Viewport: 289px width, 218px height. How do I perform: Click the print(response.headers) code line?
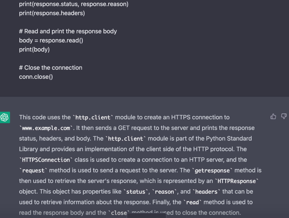click(52, 13)
